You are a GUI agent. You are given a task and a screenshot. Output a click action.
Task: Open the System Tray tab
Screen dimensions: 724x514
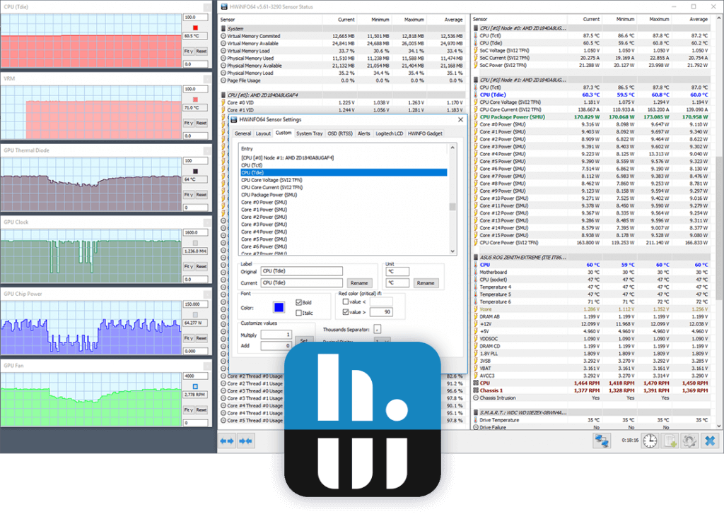(x=310, y=133)
